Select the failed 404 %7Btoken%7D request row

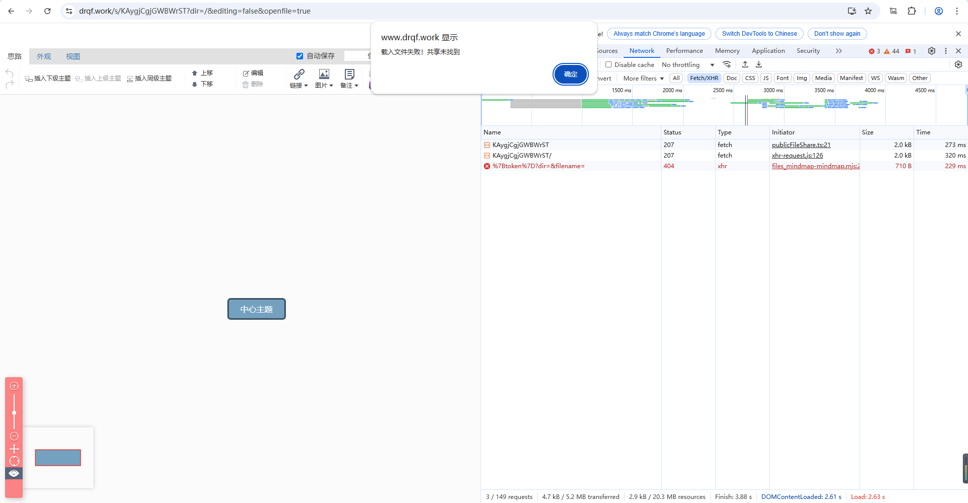coord(724,166)
